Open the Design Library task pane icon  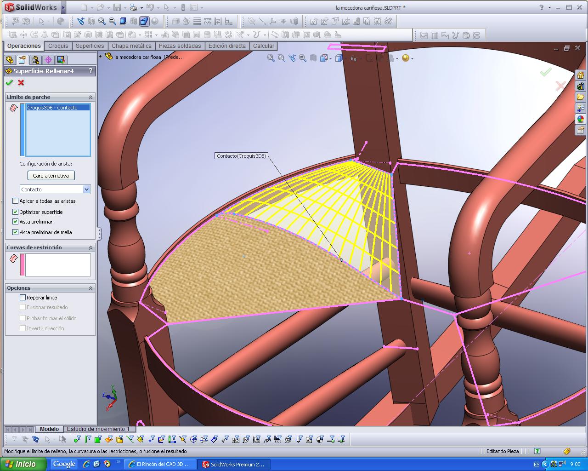coord(581,86)
